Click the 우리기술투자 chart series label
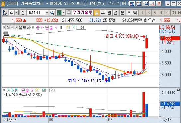 click(19, 27)
